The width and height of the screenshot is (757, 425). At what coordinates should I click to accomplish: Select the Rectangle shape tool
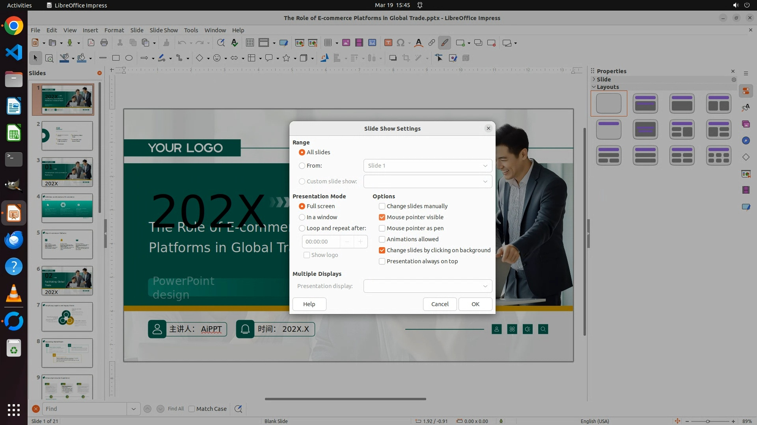pos(116,58)
